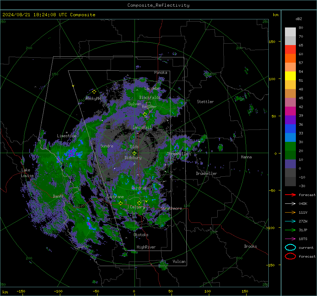Click the light gray 70-80 dBZ swatch
The height and width of the screenshot is (296, 317).
pyautogui.click(x=290, y=32)
